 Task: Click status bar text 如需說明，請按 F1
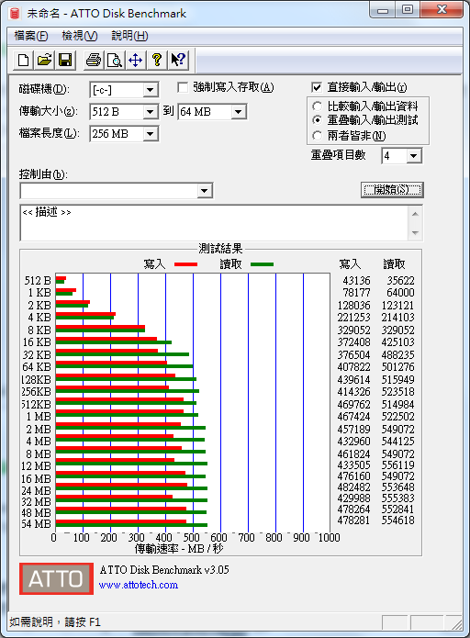[55, 622]
